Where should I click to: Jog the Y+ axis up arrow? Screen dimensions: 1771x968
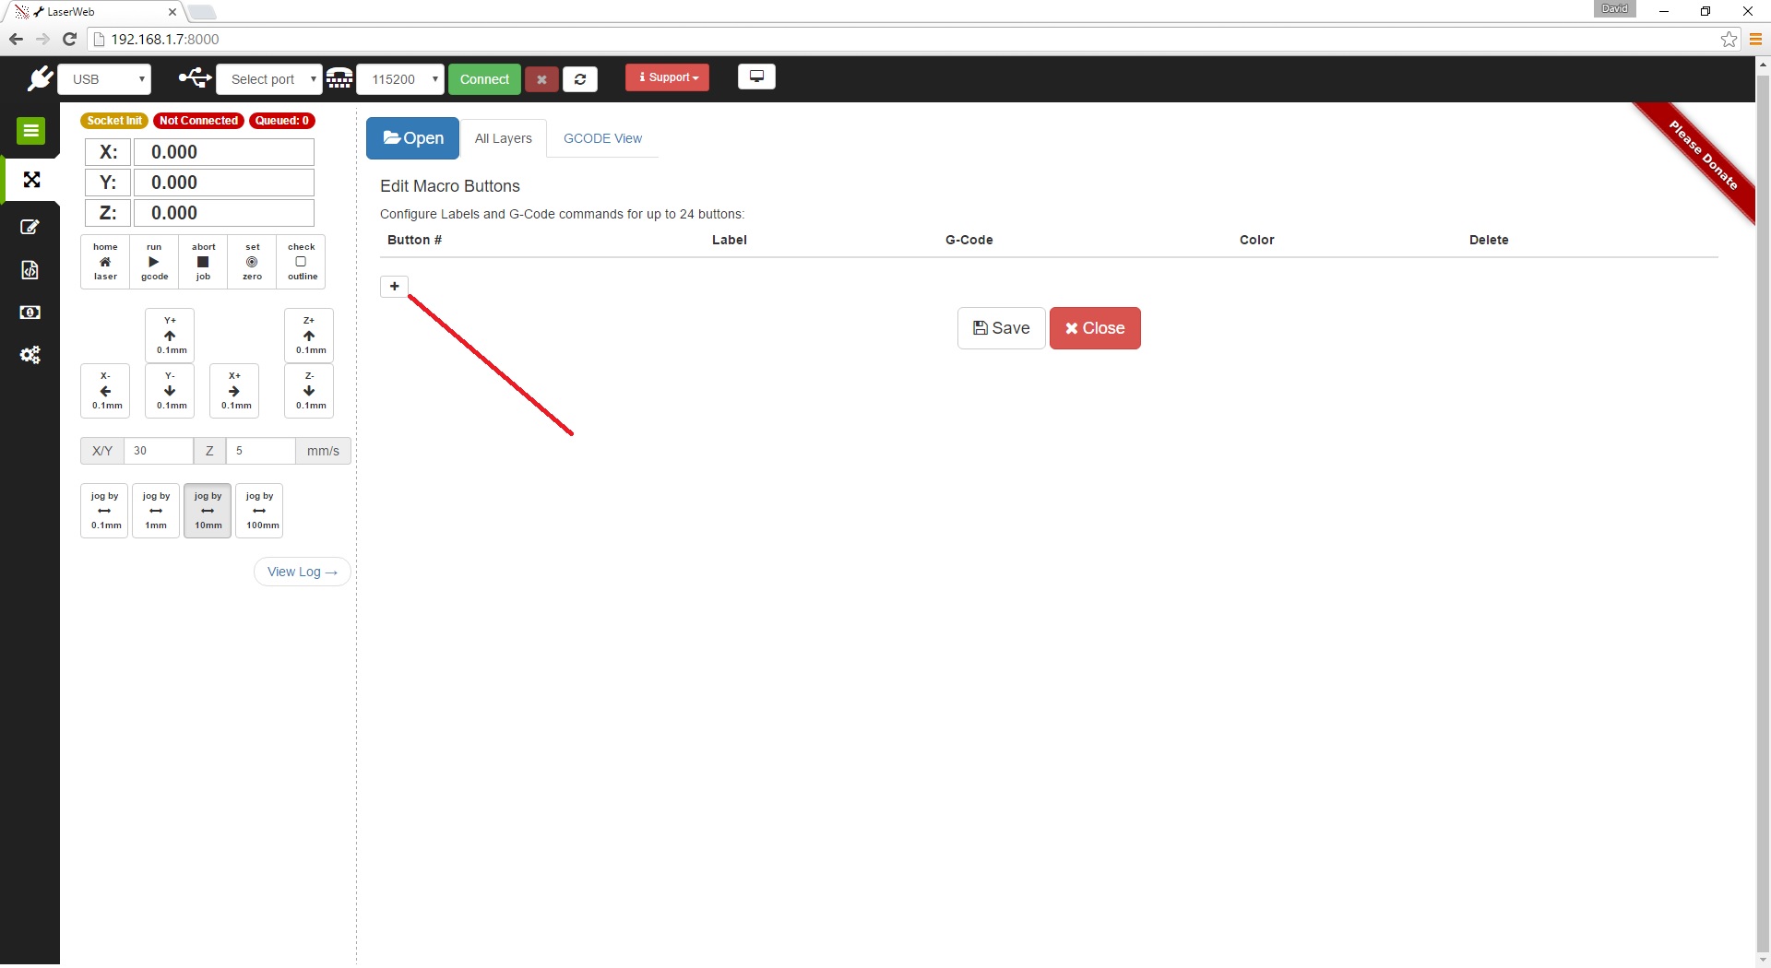point(170,336)
